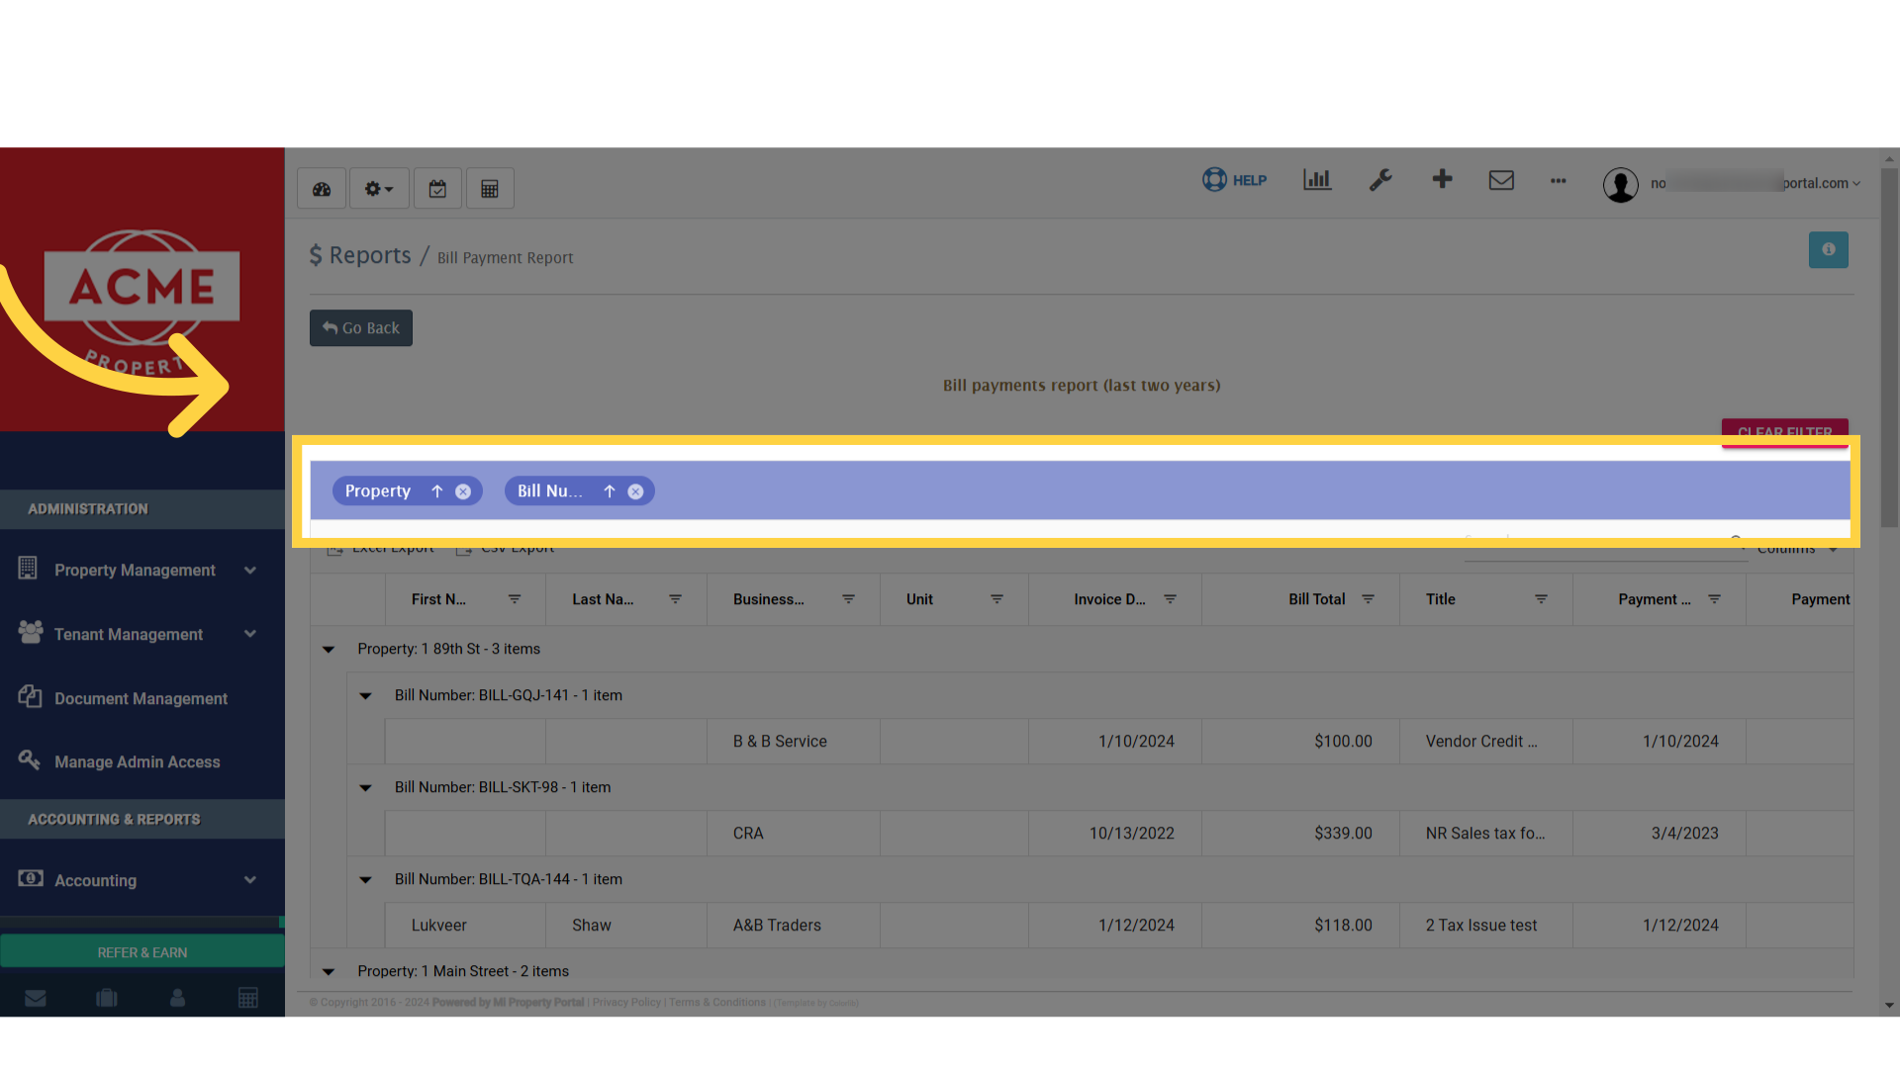The image size is (1900, 1068).
Task: Click the plus add icon
Action: tap(1443, 179)
